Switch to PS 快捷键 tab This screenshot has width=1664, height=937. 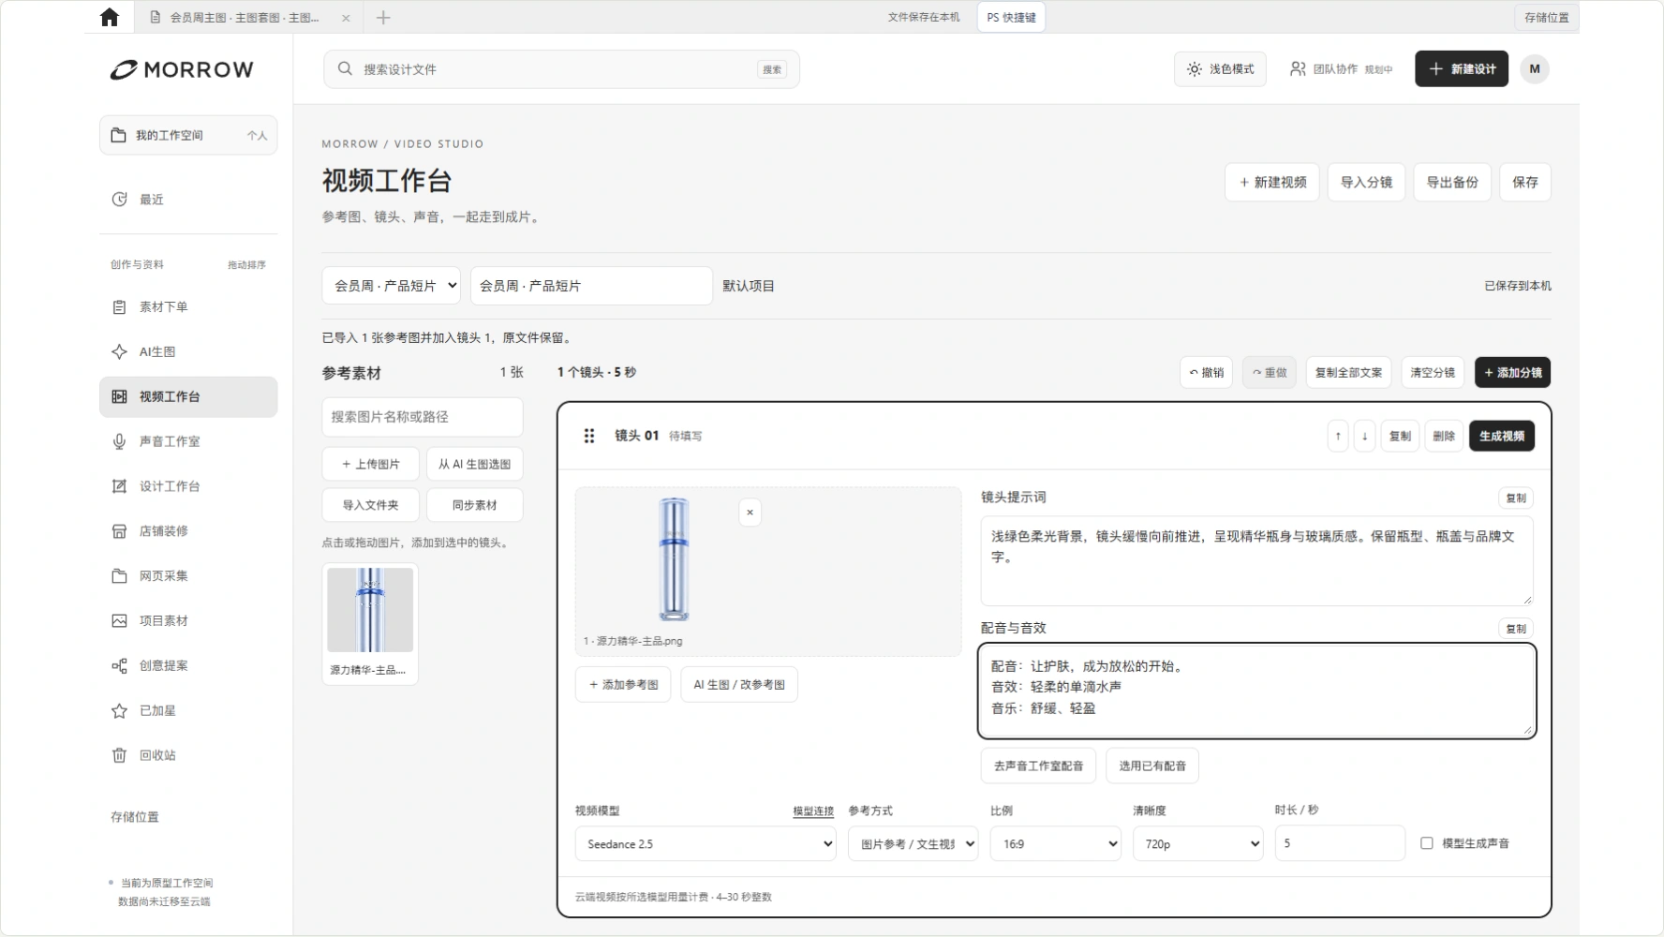tap(1012, 17)
